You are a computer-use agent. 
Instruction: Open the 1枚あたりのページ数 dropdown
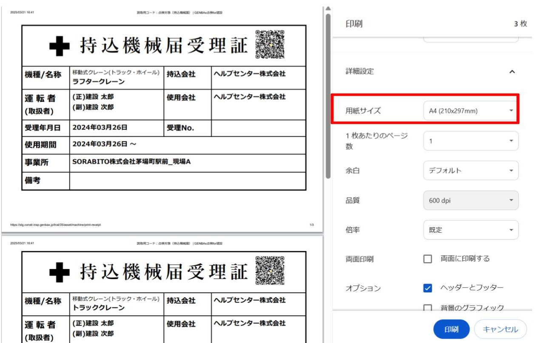coord(470,141)
